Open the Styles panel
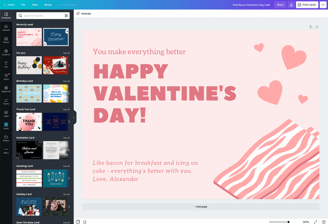 6,77
